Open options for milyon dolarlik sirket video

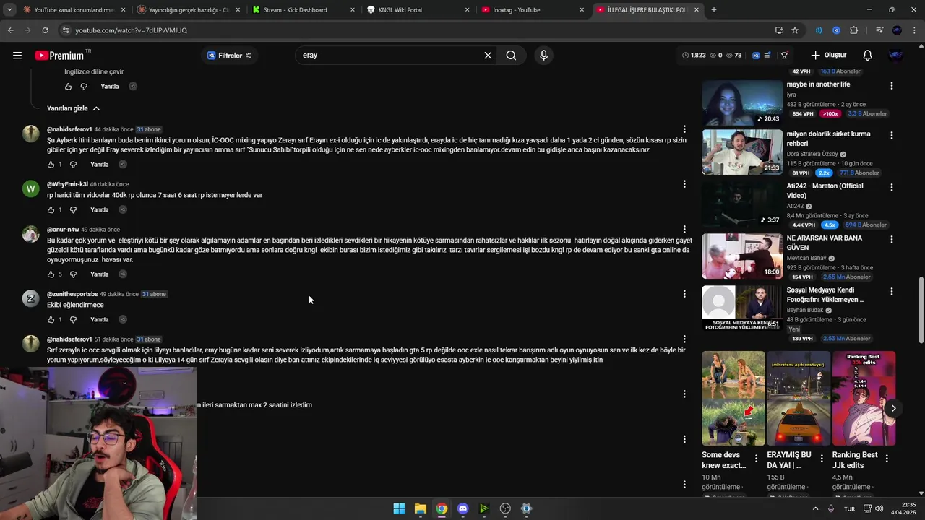pos(891,135)
